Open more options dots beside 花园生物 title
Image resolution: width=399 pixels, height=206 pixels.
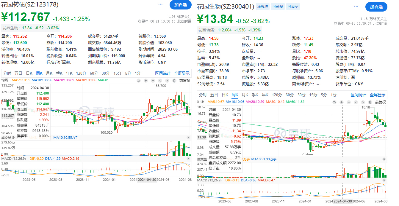coord(357,6)
